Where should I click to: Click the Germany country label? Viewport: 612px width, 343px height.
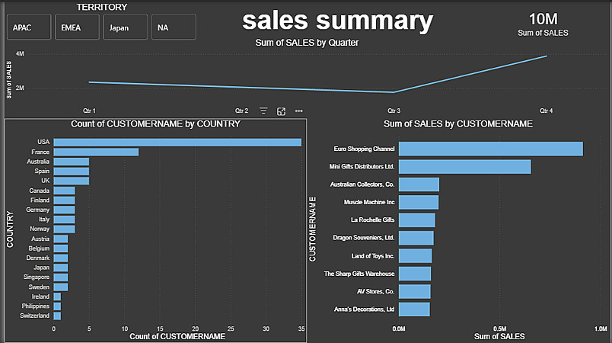pos(37,210)
